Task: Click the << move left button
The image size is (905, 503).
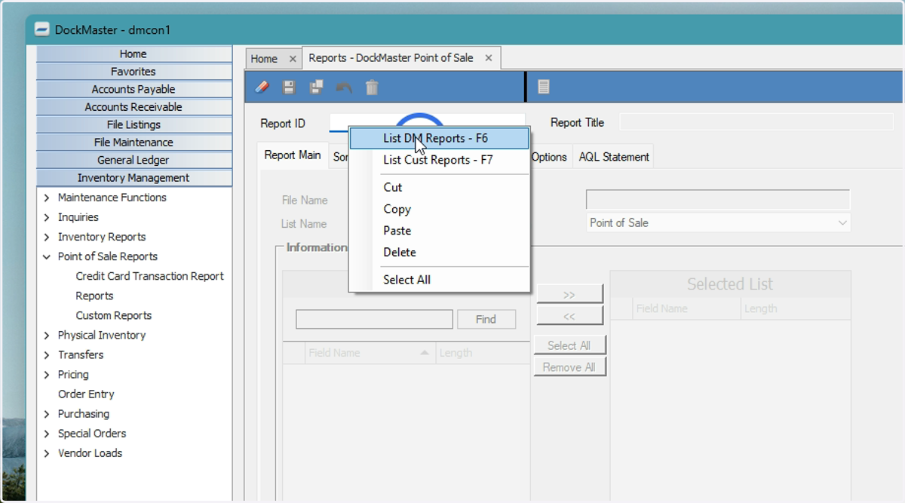Action: [x=569, y=316]
